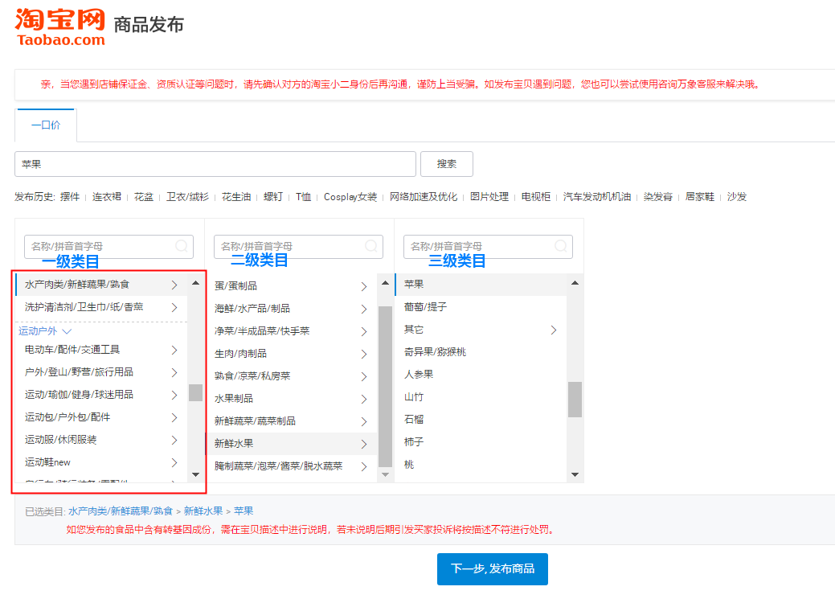
Task: Click search icon in second-level category filter
Action: coord(371,246)
